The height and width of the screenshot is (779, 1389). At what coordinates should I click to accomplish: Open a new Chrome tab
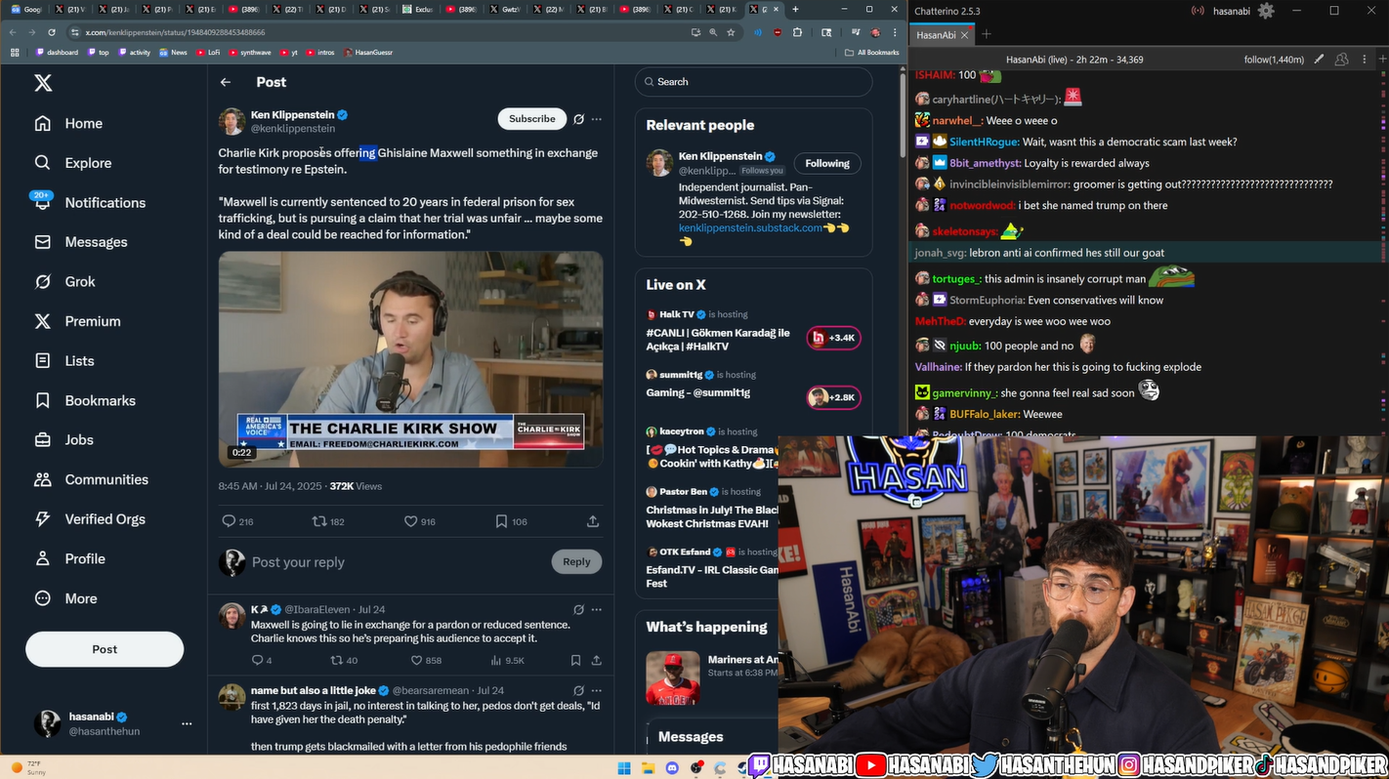click(x=795, y=9)
